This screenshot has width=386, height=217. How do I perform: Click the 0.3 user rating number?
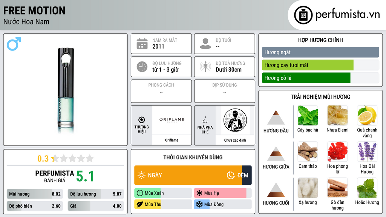coord(43,159)
